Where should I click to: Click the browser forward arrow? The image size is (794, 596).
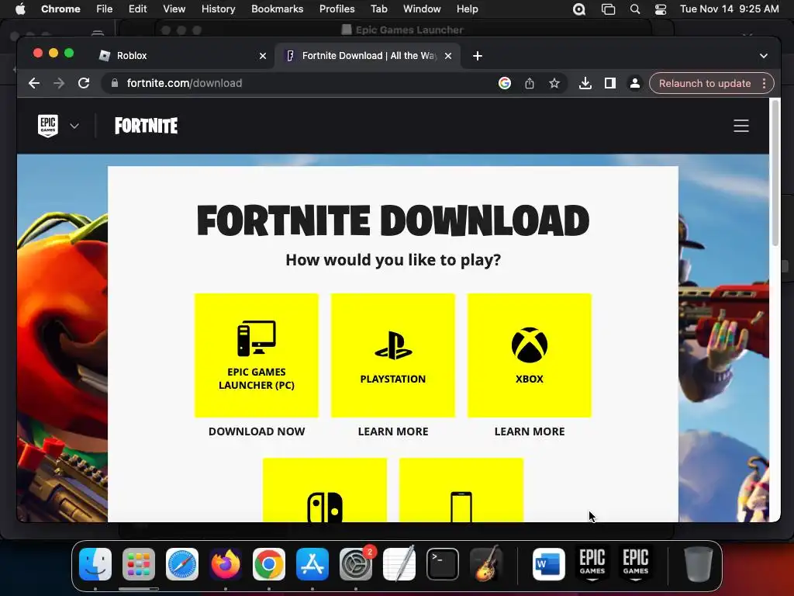tap(59, 83)
